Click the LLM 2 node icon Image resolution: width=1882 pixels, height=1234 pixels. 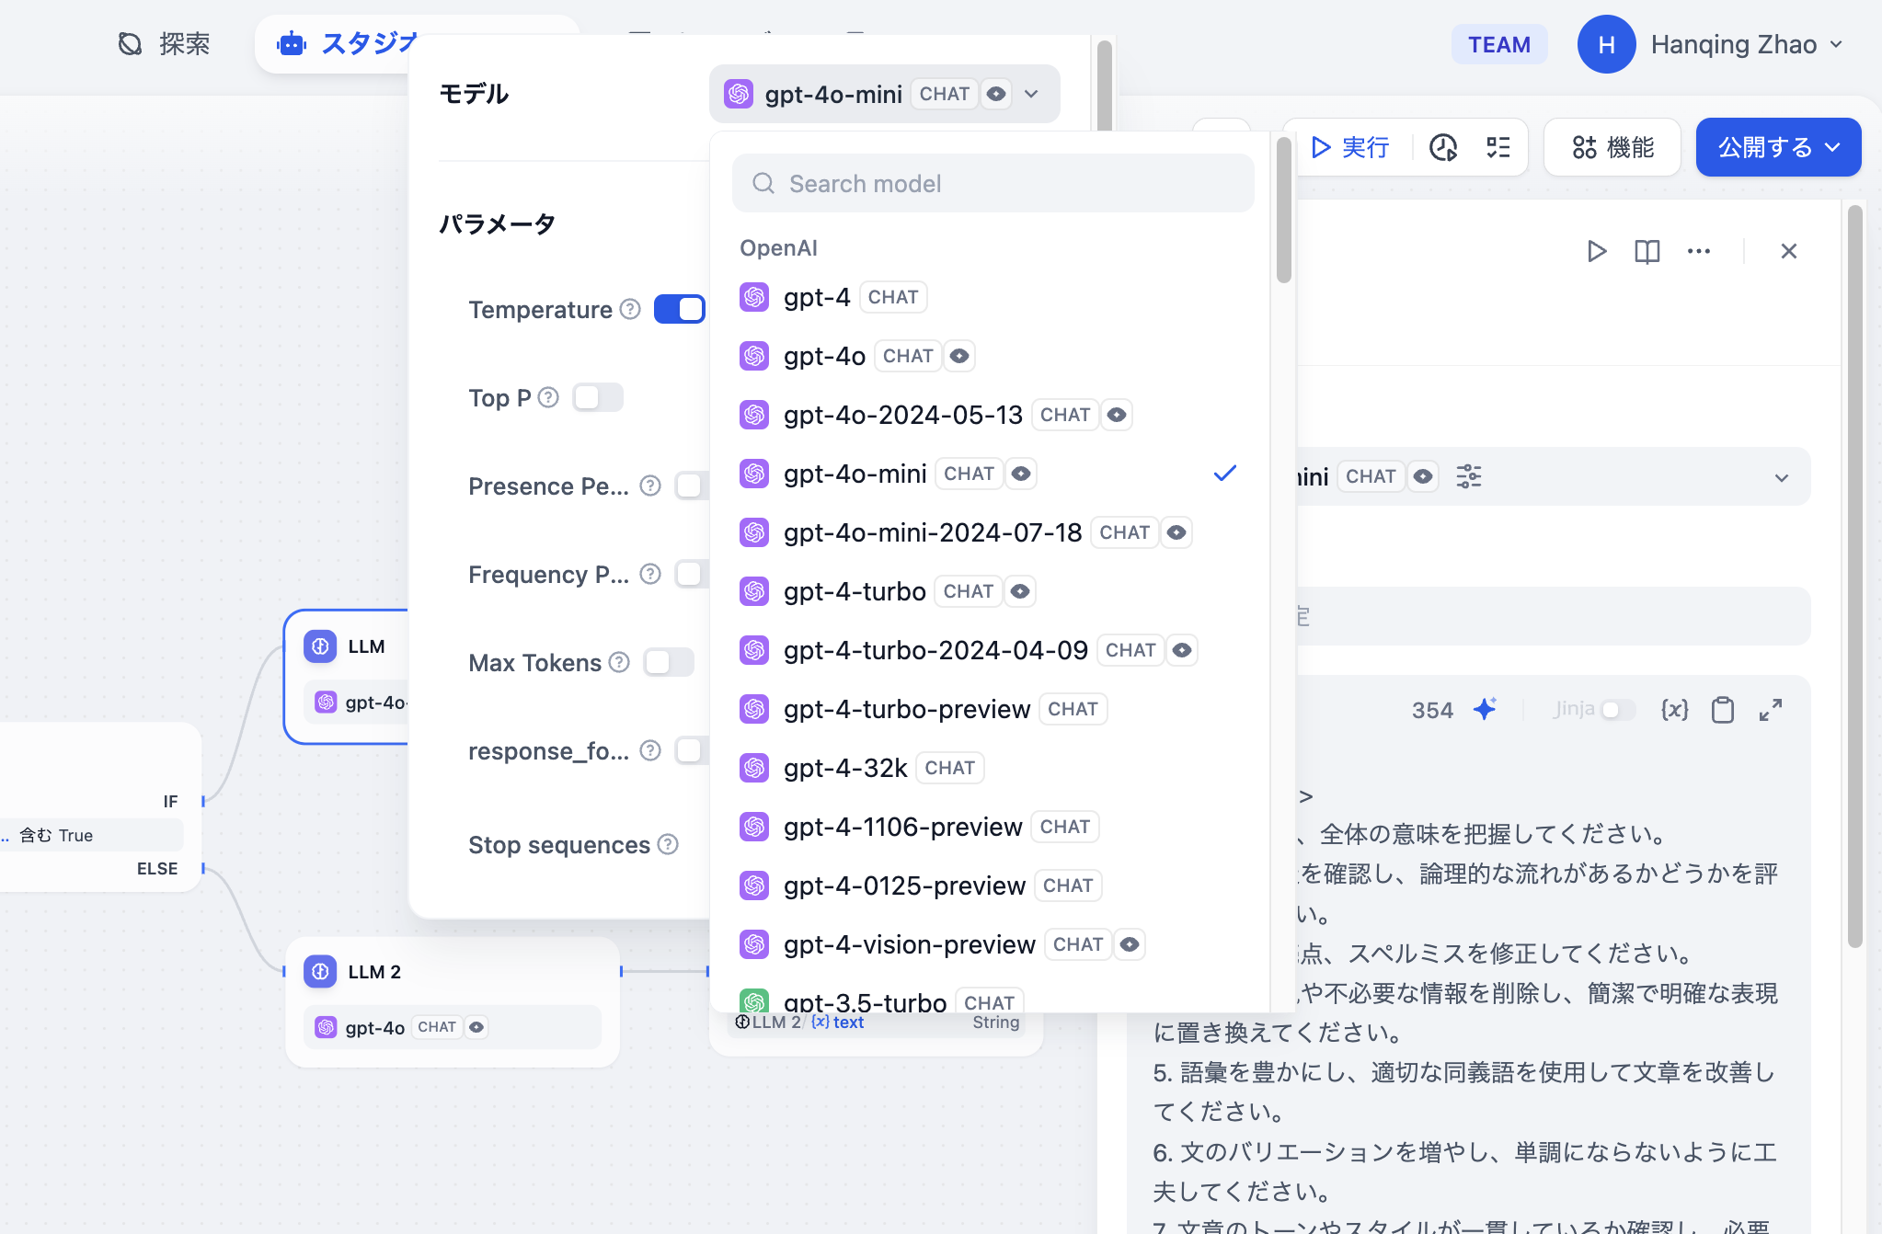(320, 971)
